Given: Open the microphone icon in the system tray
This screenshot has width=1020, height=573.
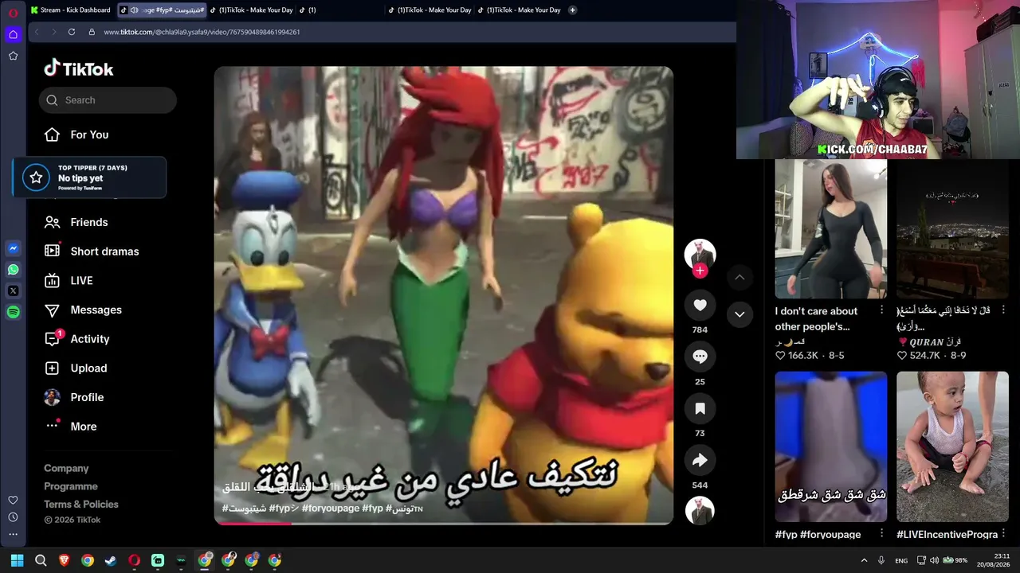Looking at the screenshot, I should 881,560.
